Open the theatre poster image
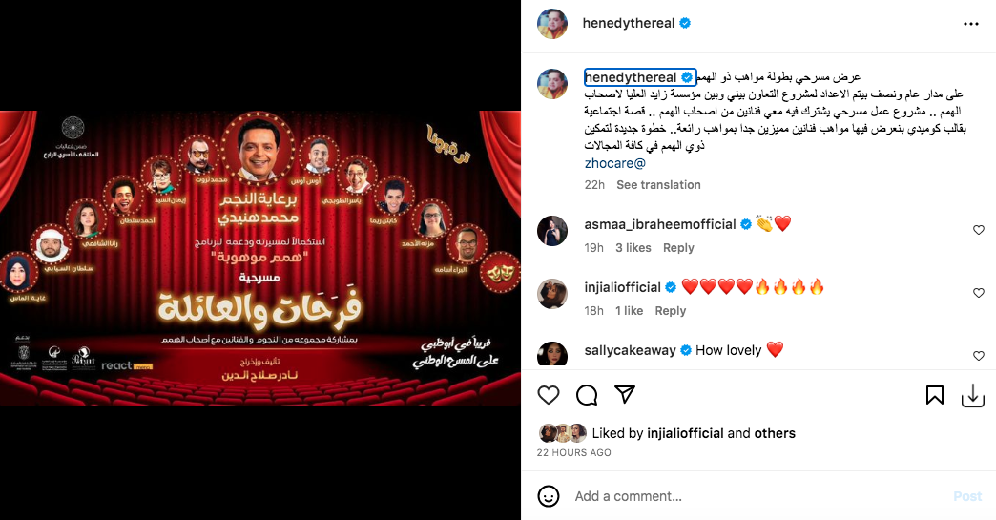Screen dimensions: 996x520 (x=260, y=259)
